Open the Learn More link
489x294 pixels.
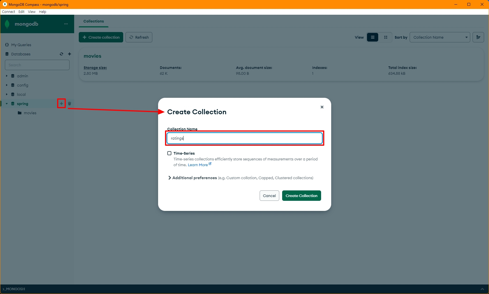tap(200, 165)
